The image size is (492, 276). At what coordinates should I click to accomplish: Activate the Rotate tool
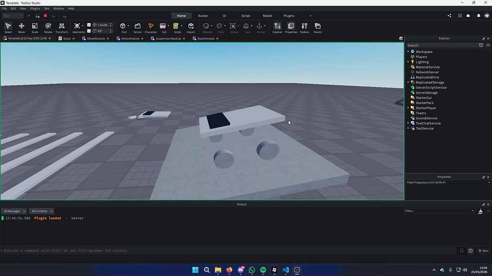click(x=48, y=28)
